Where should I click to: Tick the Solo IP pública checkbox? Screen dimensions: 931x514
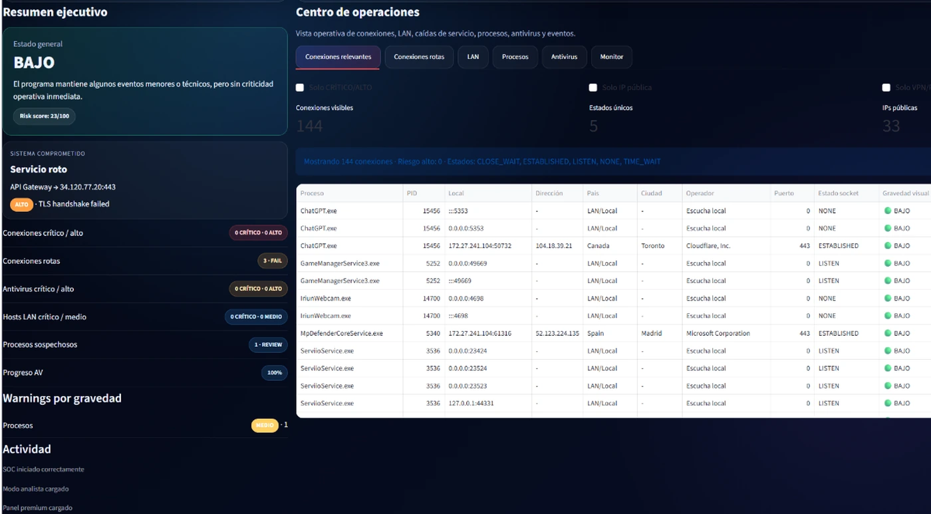(593, 88)
